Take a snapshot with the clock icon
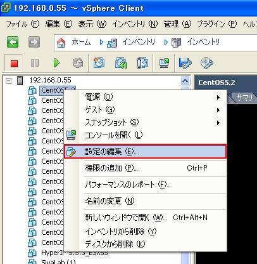 (99, 63)
